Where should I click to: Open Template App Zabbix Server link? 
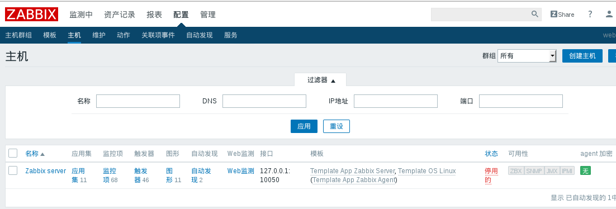(x=352, y=171)
